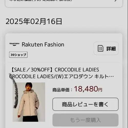Open the partially visible top history card

tap(64, 3)
